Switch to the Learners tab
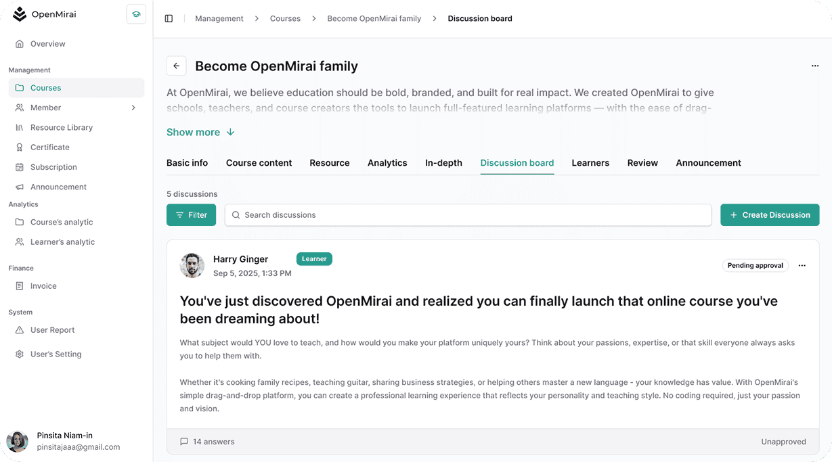 point(590,163)
